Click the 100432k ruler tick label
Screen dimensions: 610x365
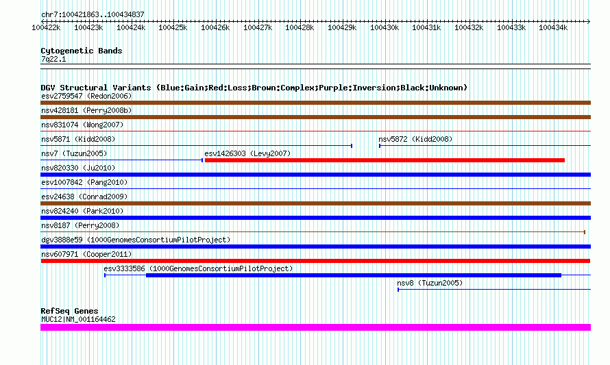pos(469,27)
